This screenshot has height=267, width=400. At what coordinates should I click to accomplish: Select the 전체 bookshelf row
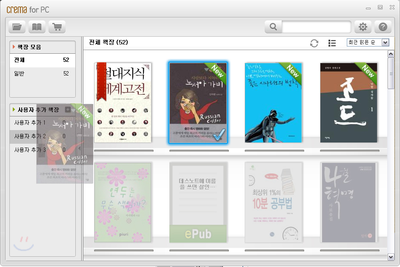(x=43, y=60)
